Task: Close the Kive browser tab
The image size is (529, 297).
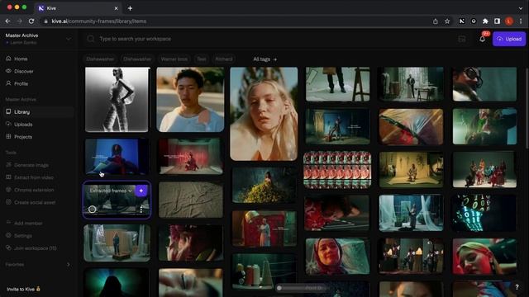Action: coord(116,8)
